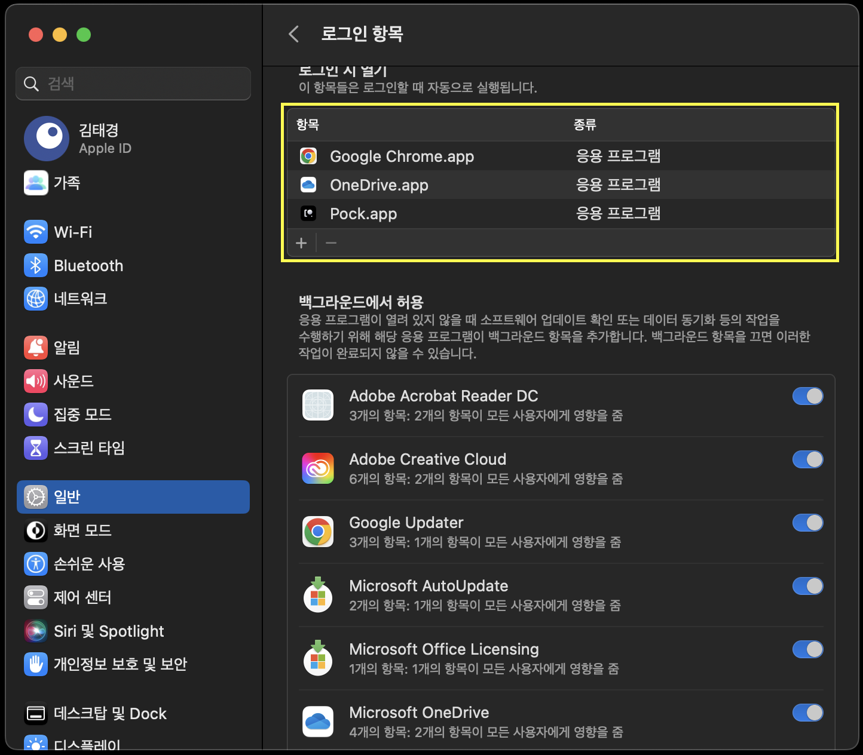
Task: Click the Microsoft AutoUpdate icon
Action: tap(318, 595)
